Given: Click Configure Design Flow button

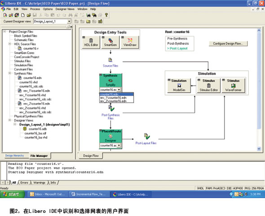Looking at the screenshot, I should tap(228, 43).
